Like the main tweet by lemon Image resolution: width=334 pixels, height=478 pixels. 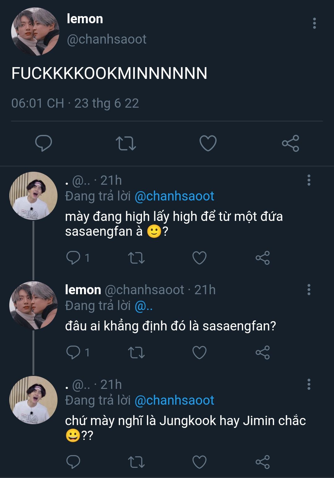pyautogui.click(x=208, y=143)
